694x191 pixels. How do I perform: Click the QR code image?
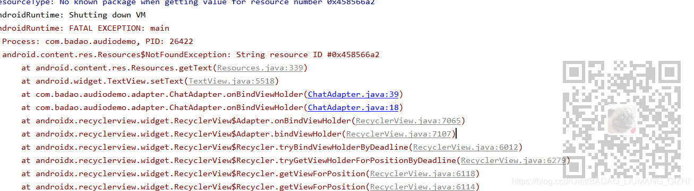622,119
